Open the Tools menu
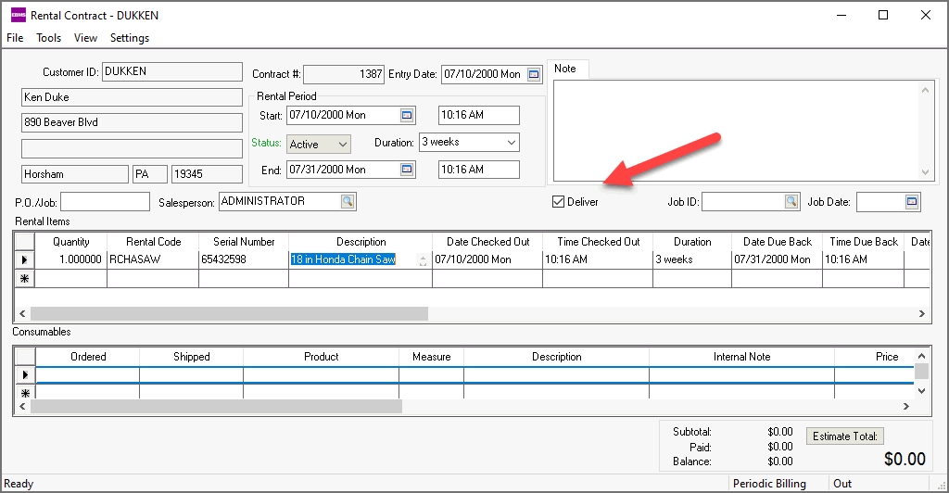 pyautogui.click(x=48, y=38)
